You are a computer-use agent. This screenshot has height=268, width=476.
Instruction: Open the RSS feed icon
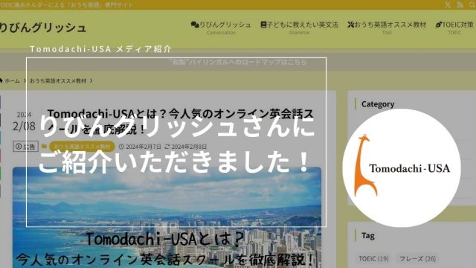click(460, 4)
